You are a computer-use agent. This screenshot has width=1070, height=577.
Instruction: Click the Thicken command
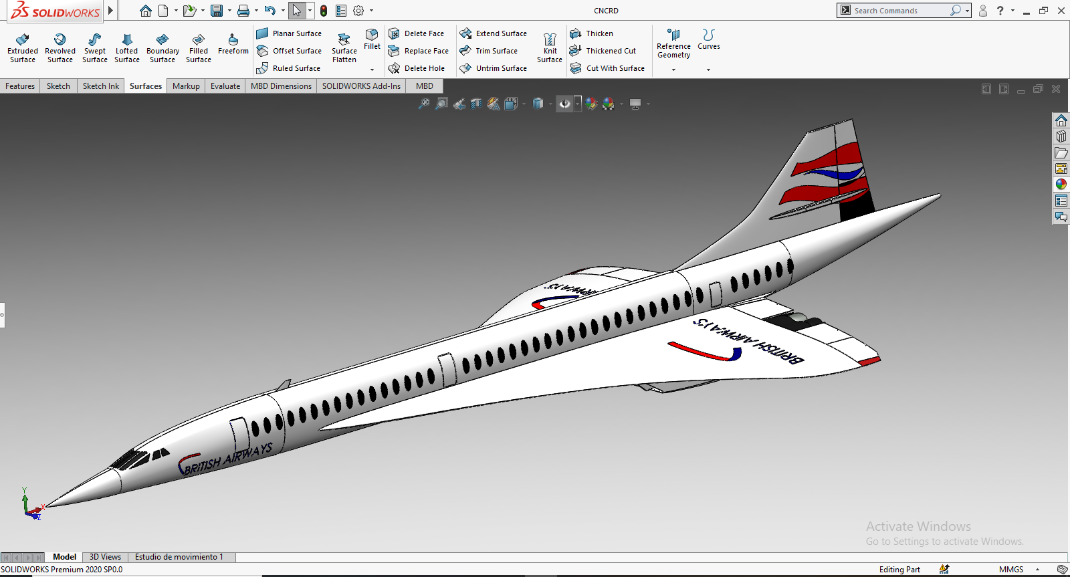(x=591, y=33)
